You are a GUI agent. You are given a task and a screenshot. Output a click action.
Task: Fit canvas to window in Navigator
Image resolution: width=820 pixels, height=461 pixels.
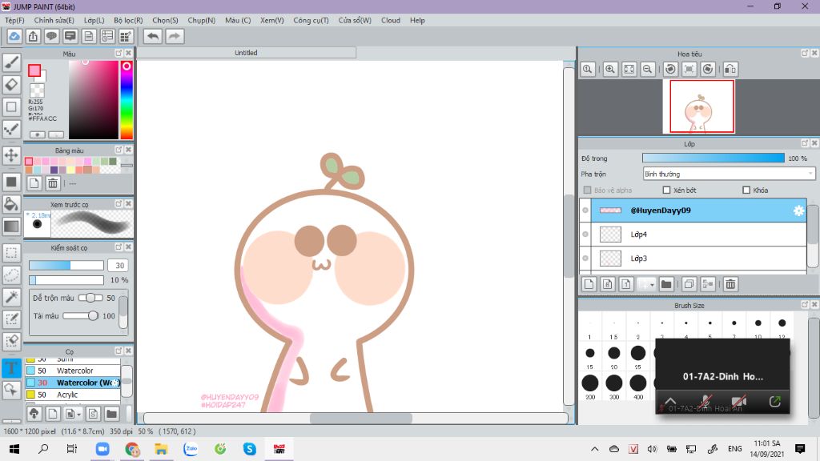[x=629, y=69]
